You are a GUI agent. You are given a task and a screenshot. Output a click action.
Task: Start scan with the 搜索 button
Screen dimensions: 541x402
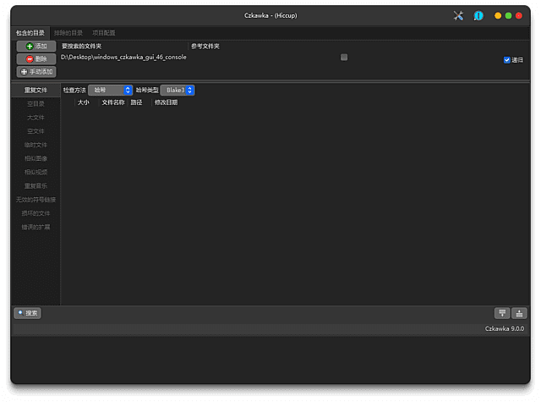coord(27,313)
